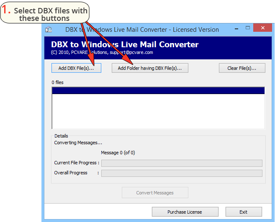Clear File(s) from the list
Viewport: 275px width, 222px height.
click(x=242, y=68)
